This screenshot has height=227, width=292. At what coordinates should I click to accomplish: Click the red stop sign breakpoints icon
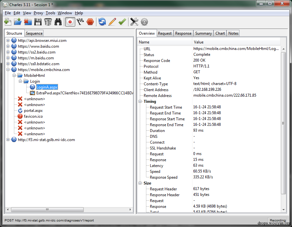(90, 22)
